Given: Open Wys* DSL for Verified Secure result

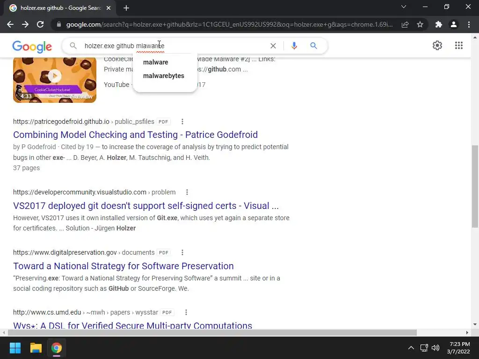Looking at the screenshot, I should [x=132, y=325].
